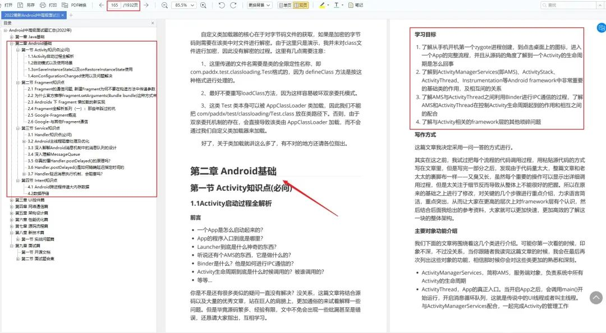Open outline item 4.2数据存储
The height and width of the screenshot is (333, 606).
click(38, 193)
